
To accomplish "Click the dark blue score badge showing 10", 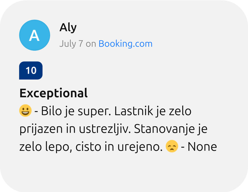I will [x=31, y=70].
